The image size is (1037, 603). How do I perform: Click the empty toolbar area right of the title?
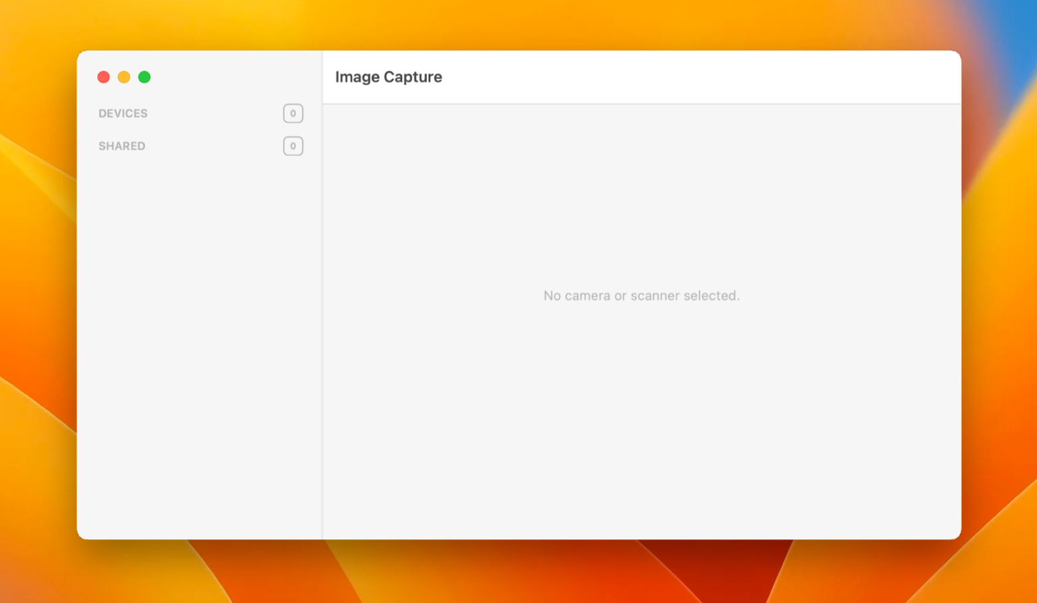coord(698,77)
